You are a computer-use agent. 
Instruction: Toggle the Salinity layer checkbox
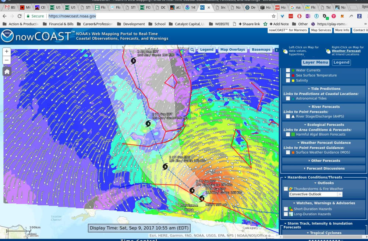coord(288,80)
